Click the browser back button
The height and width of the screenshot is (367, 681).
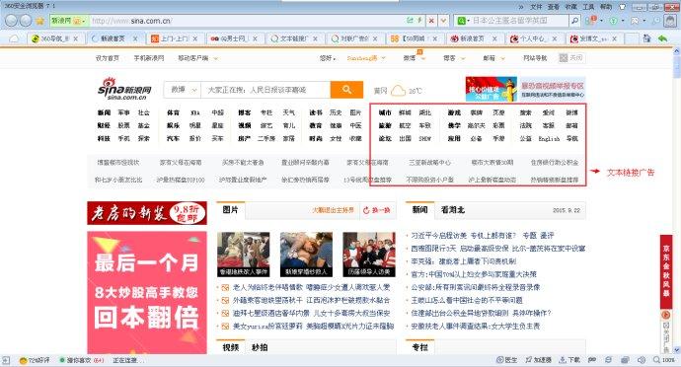click(x=11, y=21)
